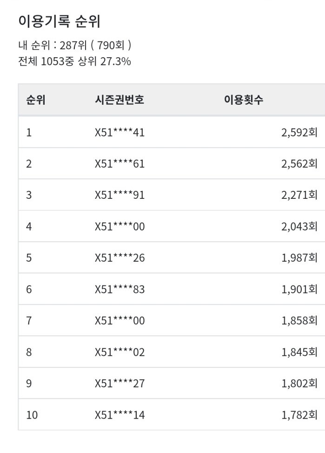Click the 1,987회 usage count
Image resolution: width=325 pixels, height=453 pixels.
click(x=299, y=258)
